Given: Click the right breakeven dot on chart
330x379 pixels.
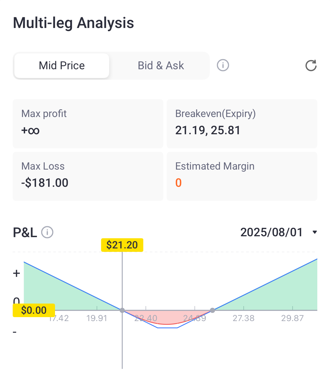Looking at the screenshot, I should coord(213,310).
